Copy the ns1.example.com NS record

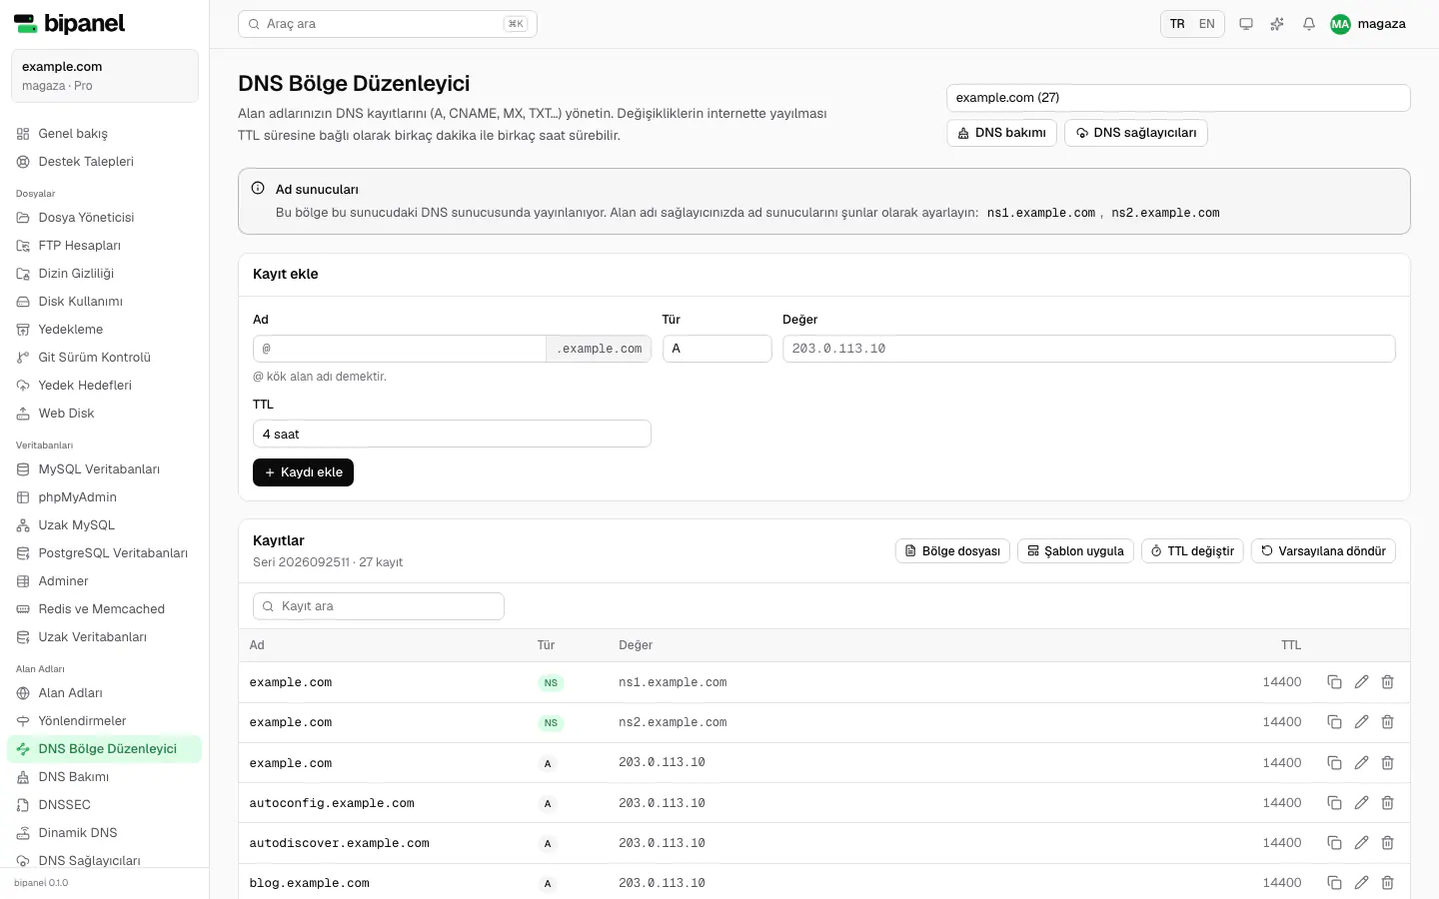pyautogui.click(x=1334, y=682)
